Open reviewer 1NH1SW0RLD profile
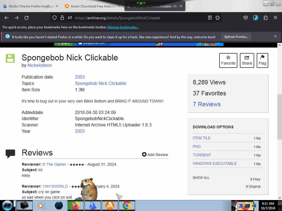The image size is (282, 211). 55,186
